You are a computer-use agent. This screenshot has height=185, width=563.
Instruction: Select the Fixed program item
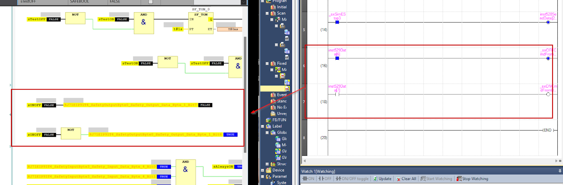282,64
